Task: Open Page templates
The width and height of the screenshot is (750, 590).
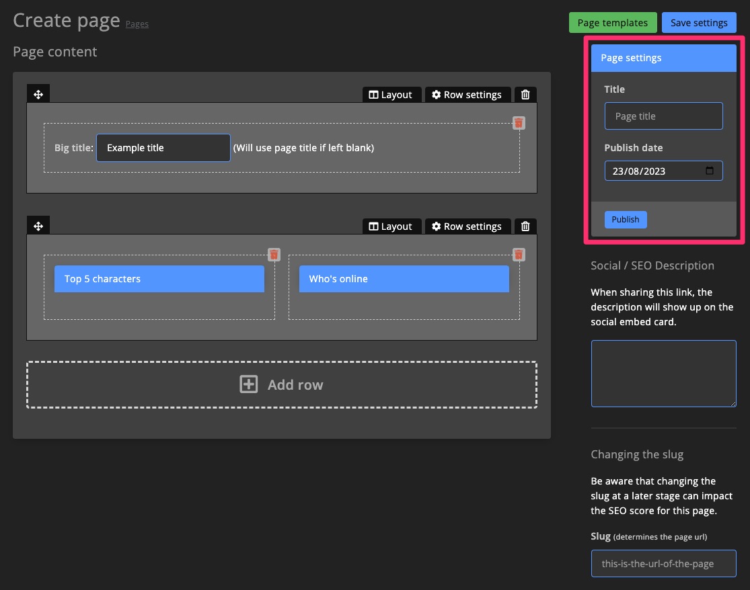Action: coord(612,22)
